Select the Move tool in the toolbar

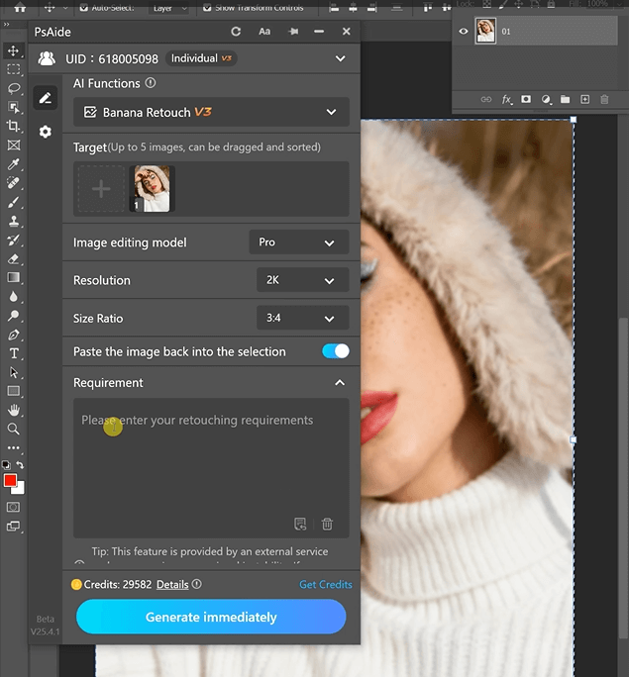tap(14, 50)
